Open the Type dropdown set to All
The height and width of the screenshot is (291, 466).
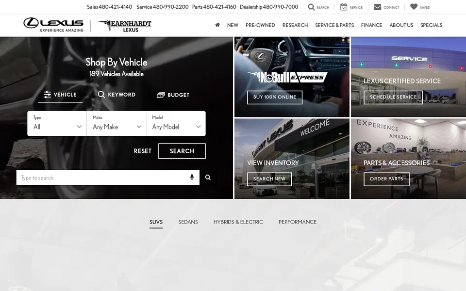[x=57, y=124]
